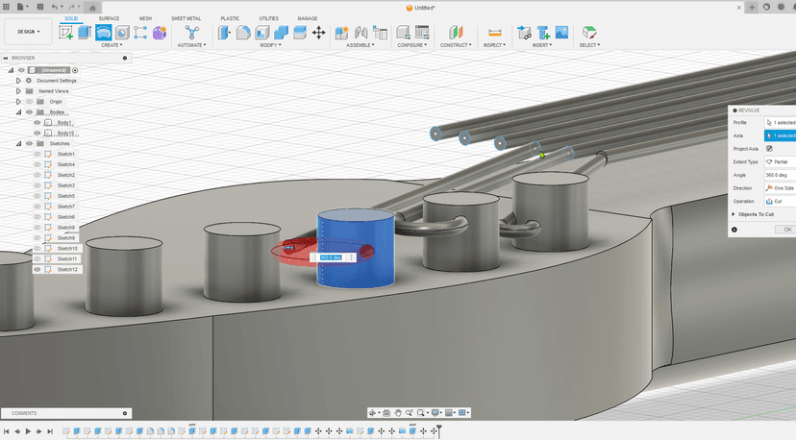Screen dimensions: 796x440
Task: Select the Create Sketch tool
Action: (66, 33)
